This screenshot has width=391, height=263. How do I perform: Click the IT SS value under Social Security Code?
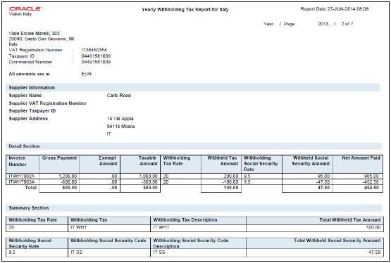76,252
